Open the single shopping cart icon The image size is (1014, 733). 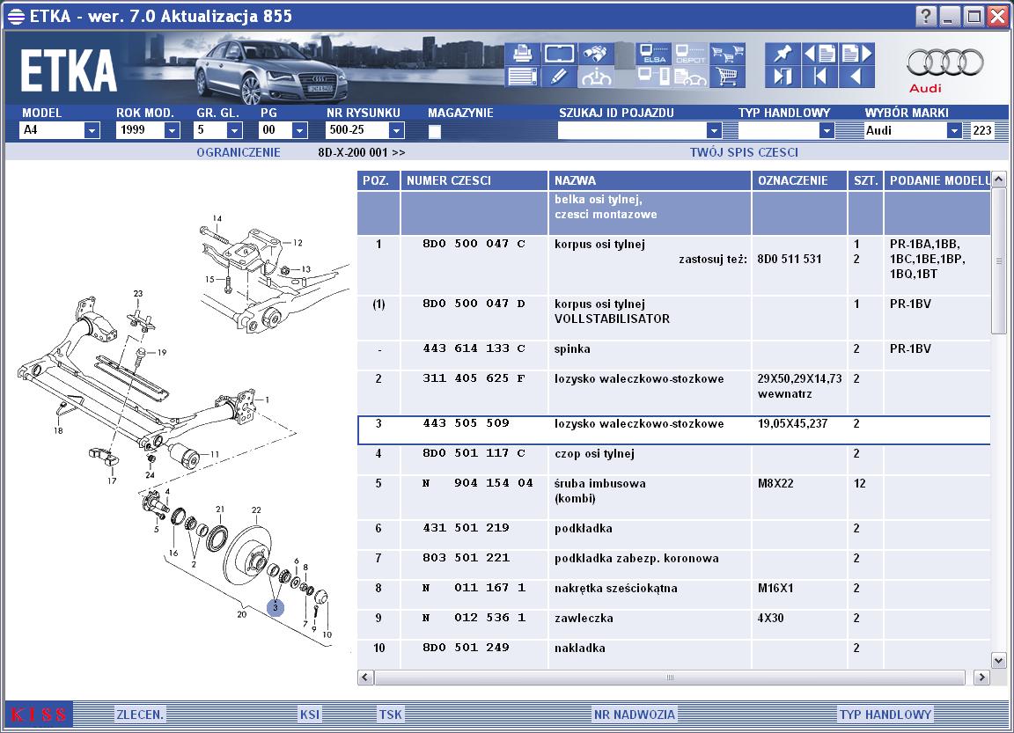(x=727, y=77)
